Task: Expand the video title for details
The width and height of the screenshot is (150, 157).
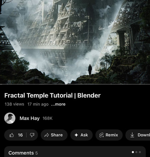Action: [52, 95]
